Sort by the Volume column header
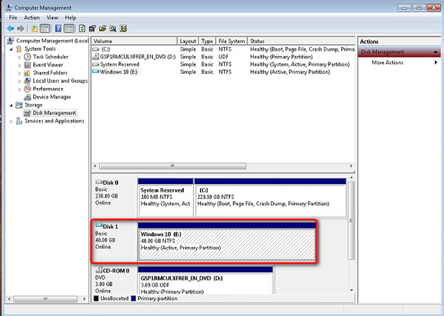 pos(134,41)
